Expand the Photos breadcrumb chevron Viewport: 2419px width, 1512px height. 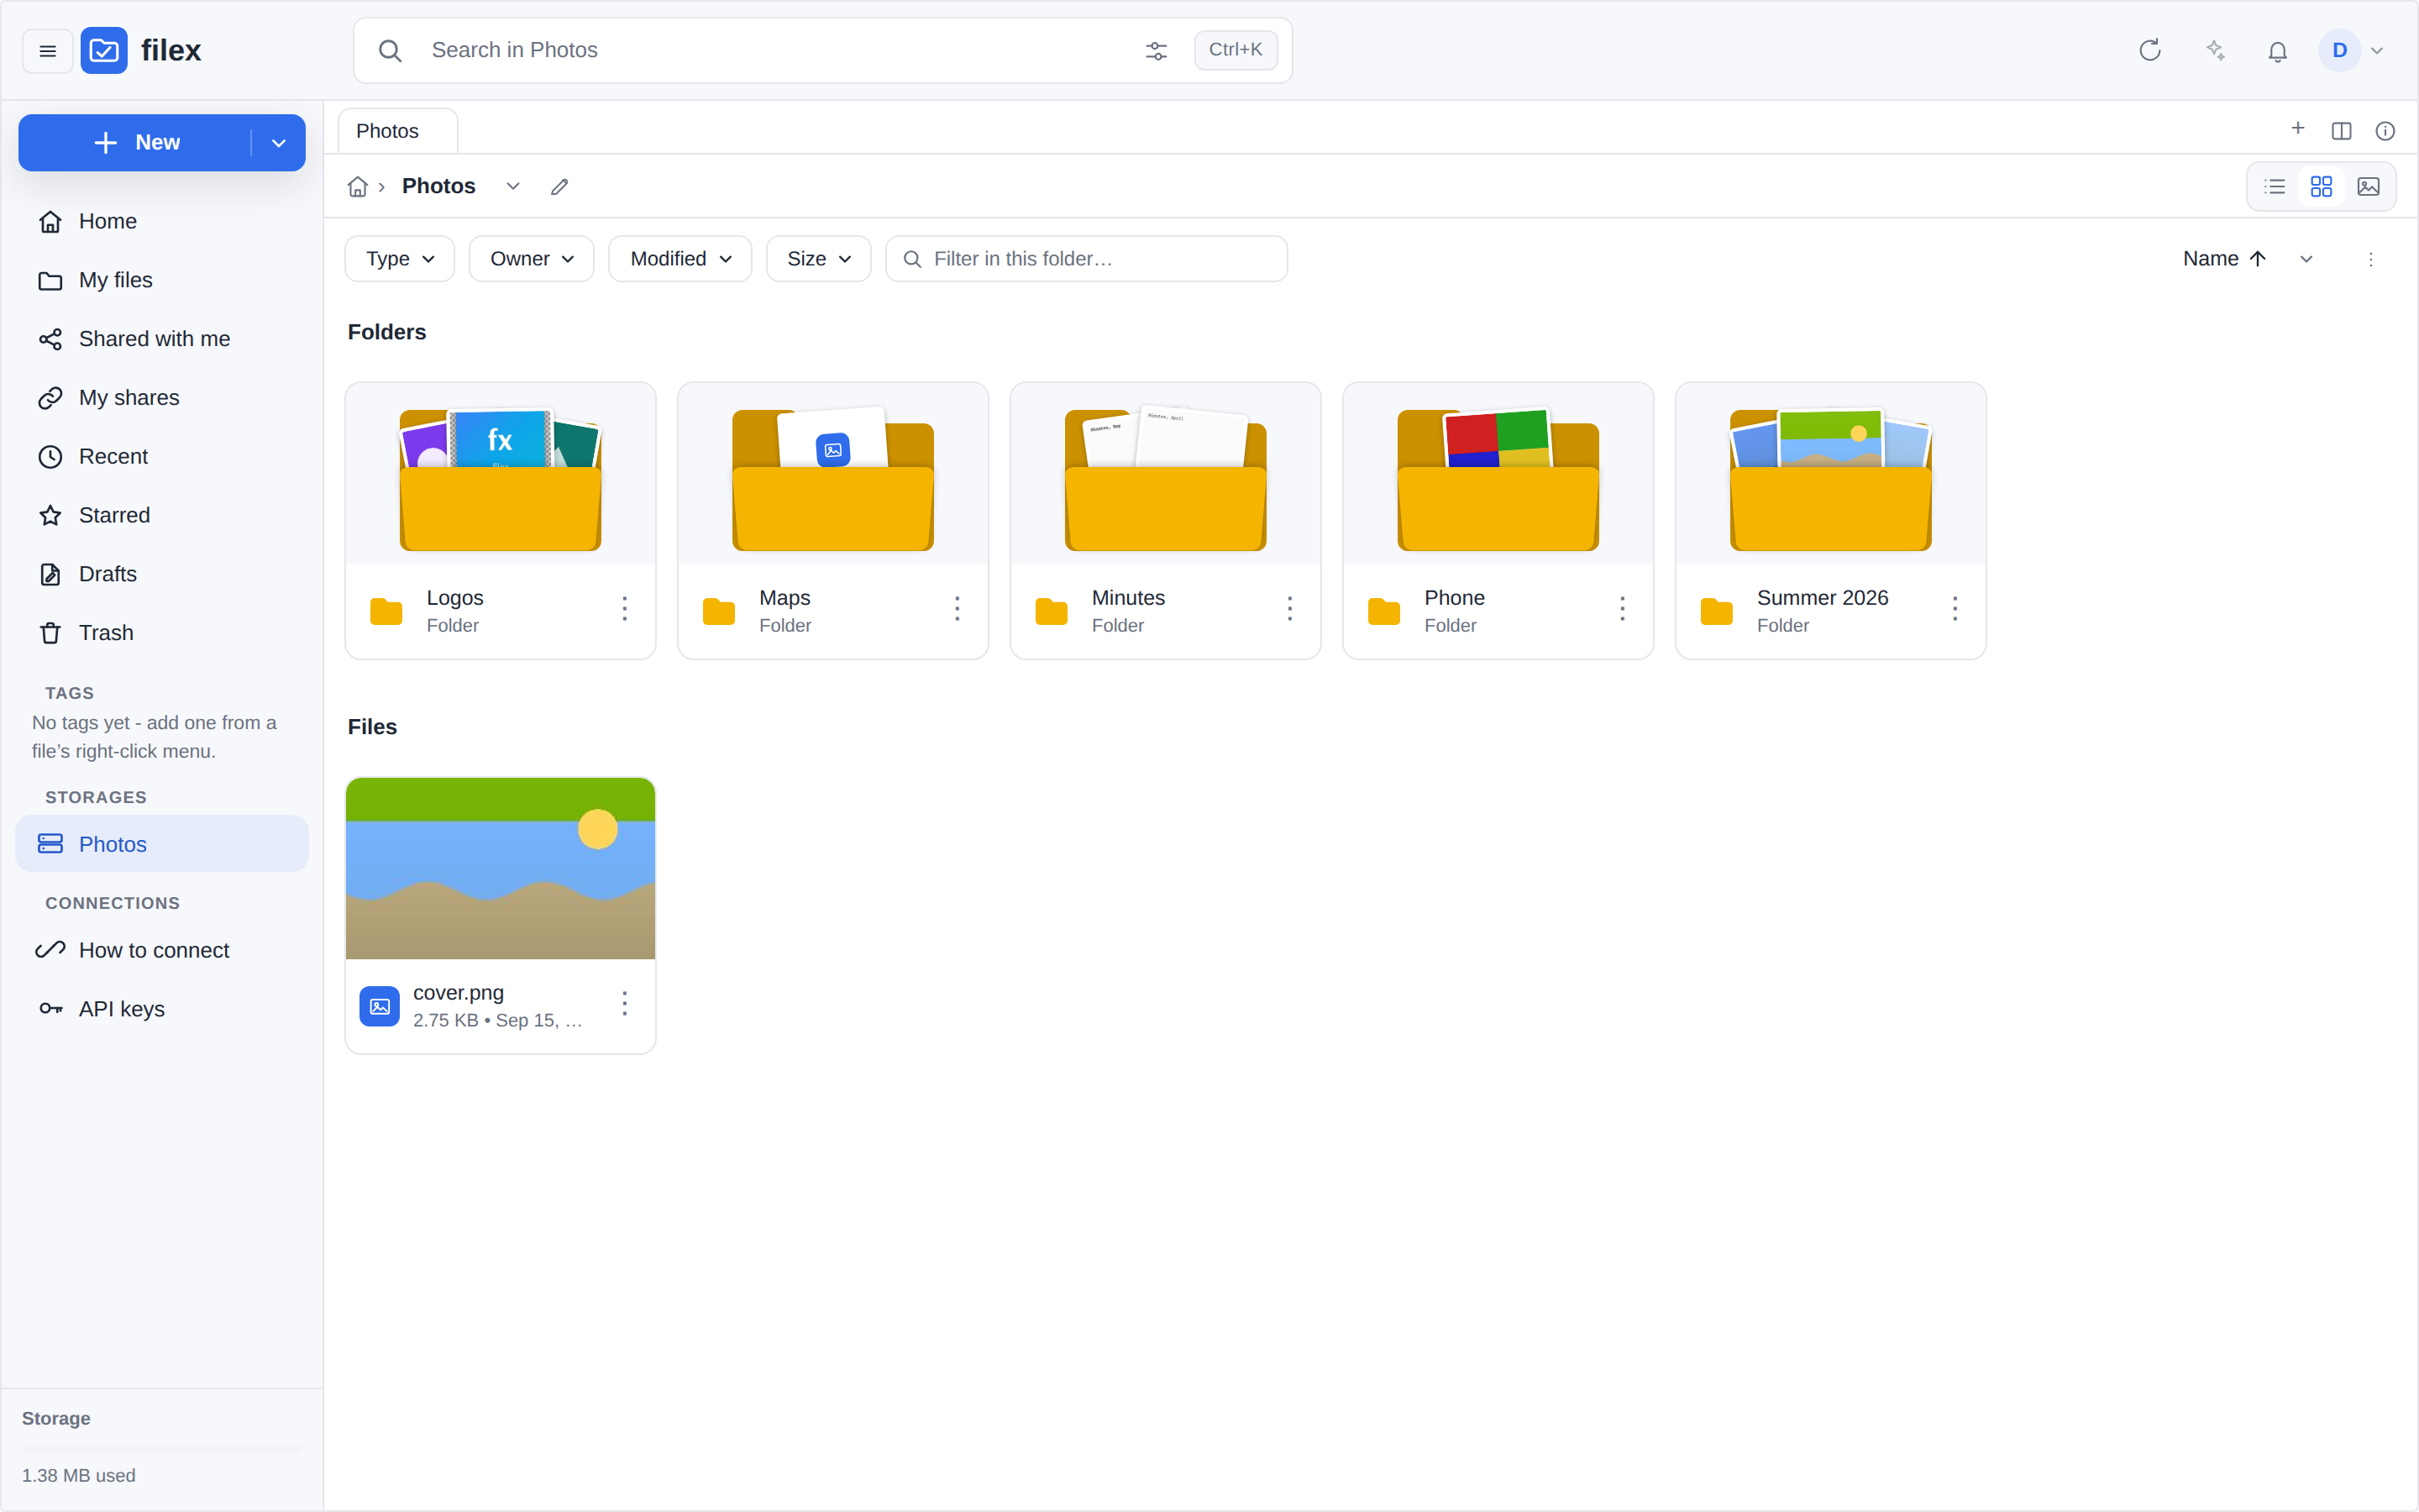pyautogui.click(x=513, y=187)
